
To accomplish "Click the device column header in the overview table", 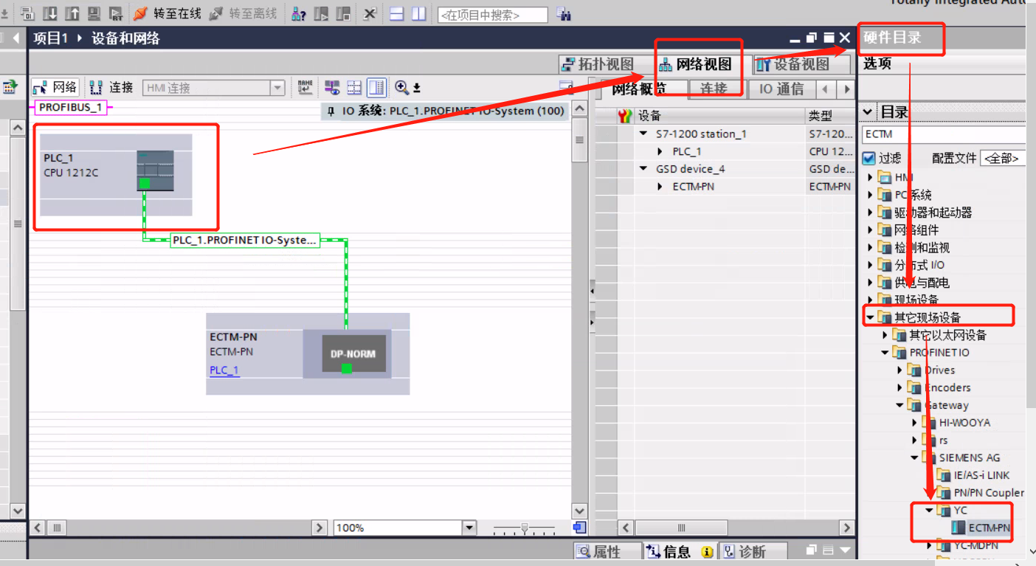I will (x=719, y=115).
